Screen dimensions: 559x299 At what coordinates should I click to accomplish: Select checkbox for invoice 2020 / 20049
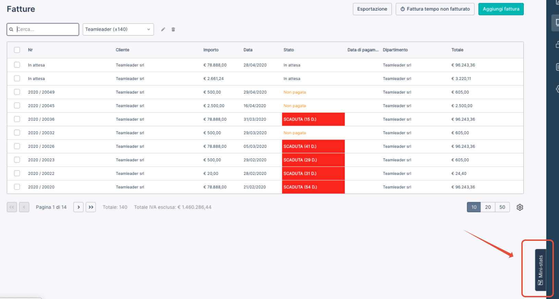coord(17,92)
